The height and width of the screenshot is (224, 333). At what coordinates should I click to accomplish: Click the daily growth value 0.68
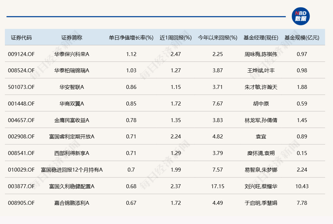tap(131, 186)
